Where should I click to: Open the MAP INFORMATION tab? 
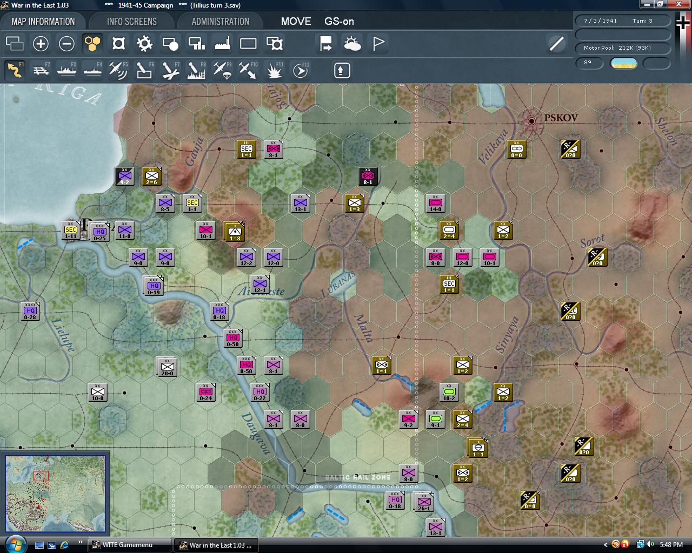tap(43, 22)
